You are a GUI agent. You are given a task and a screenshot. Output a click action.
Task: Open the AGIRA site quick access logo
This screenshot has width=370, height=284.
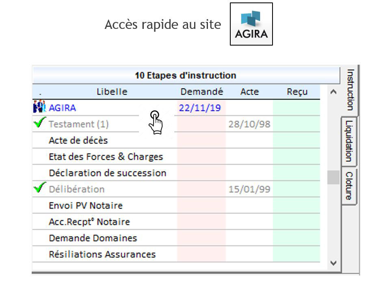point(251,24)
